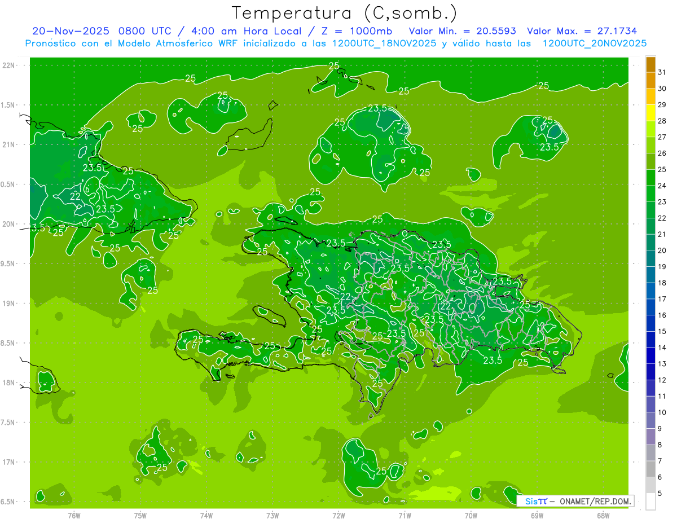This screenshot has height=523, width=677.
Task: Click legend value "5" on color bar
Action: coord(660,494)
